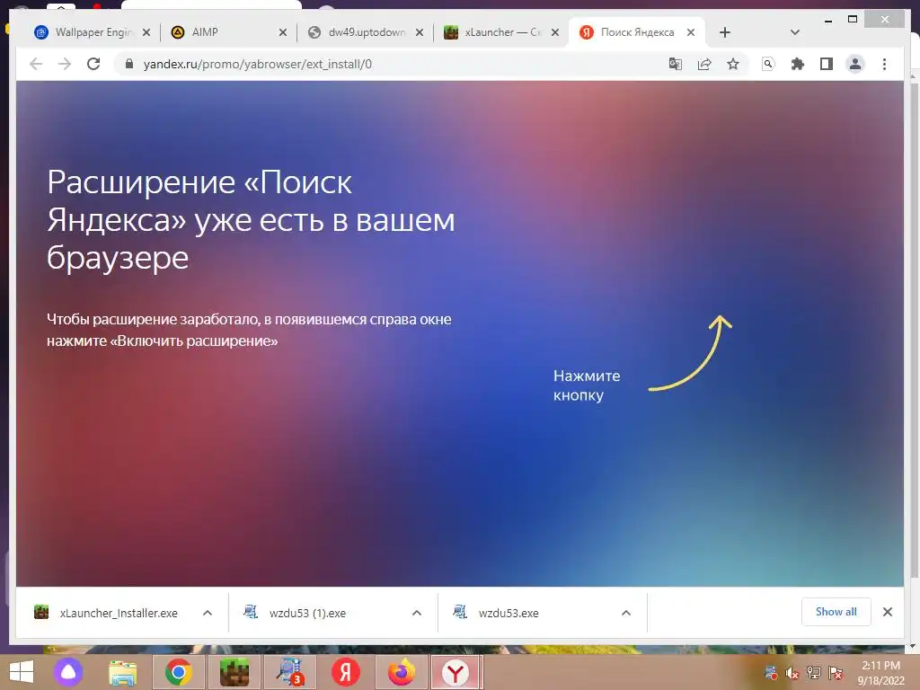The width and height of the screenshot is (920, 690).
Task: Open the Action Center flag icon
Action: click(x=836, y=673)
